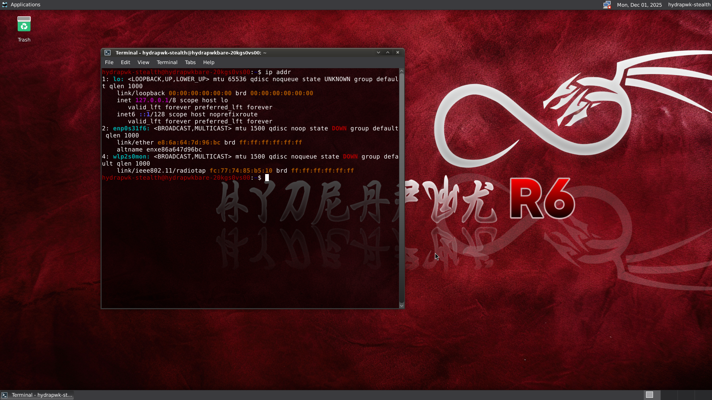Click the Terminal taskbar window button
This screenshot has height=400, width=712.
click(42, 395)
